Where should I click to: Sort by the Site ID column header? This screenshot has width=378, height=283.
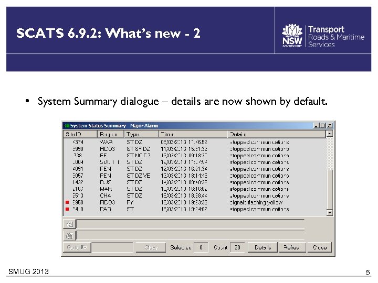pyautogui.click(x=80, y=134)
